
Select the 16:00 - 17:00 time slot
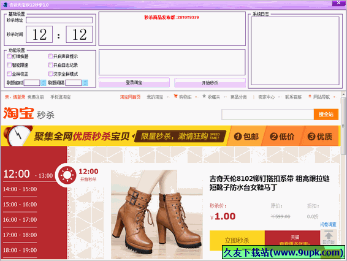pyautogui.click(x=20, y=220)
